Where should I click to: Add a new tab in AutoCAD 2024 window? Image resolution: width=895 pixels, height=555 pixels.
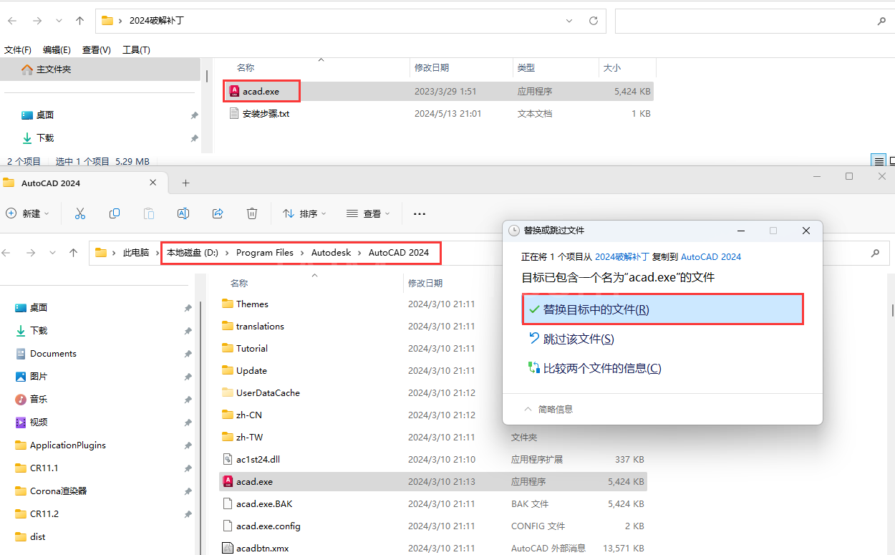185,183
